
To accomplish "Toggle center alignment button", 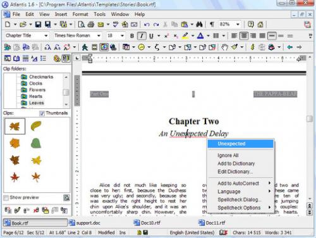I will pos(243,36).
